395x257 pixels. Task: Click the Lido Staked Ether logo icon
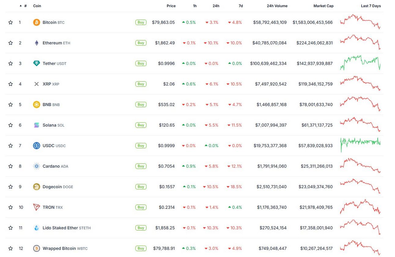click(37, 228)
